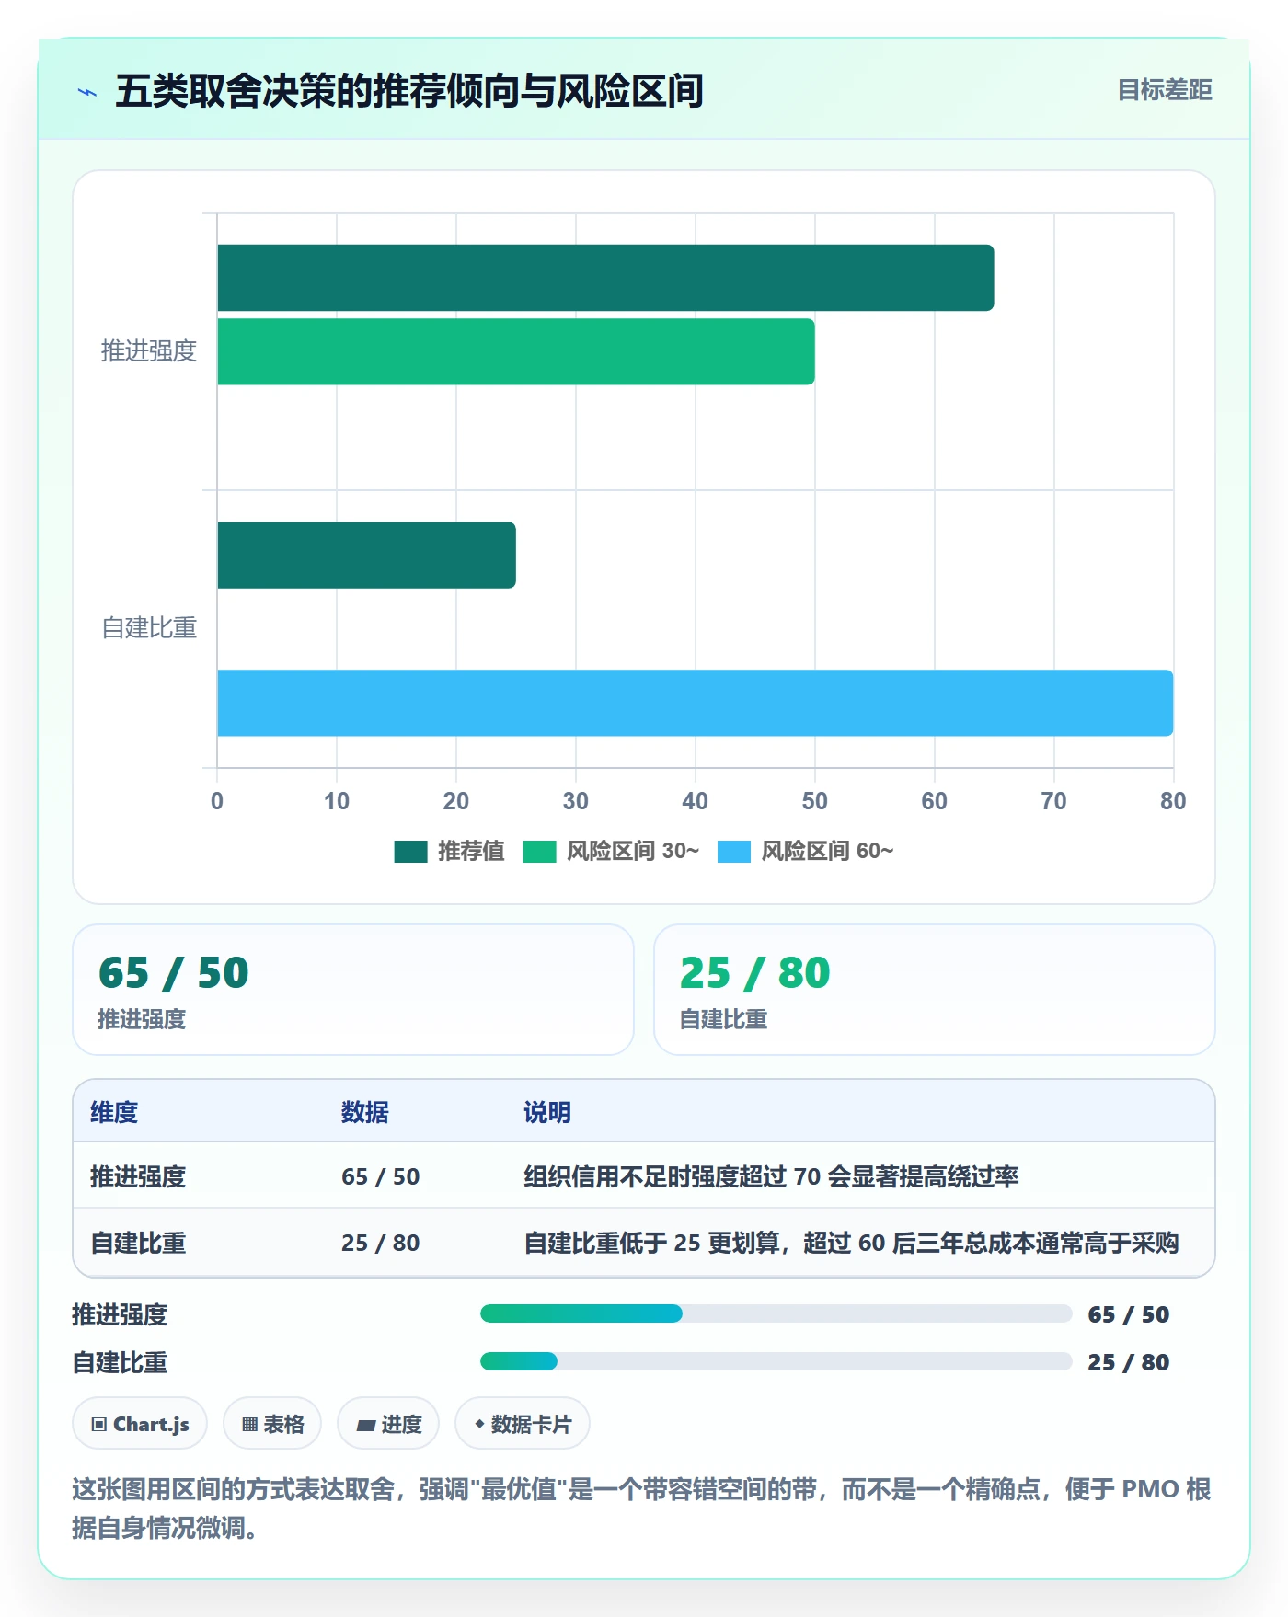Click the 说明 column header

coord(547,1112)
